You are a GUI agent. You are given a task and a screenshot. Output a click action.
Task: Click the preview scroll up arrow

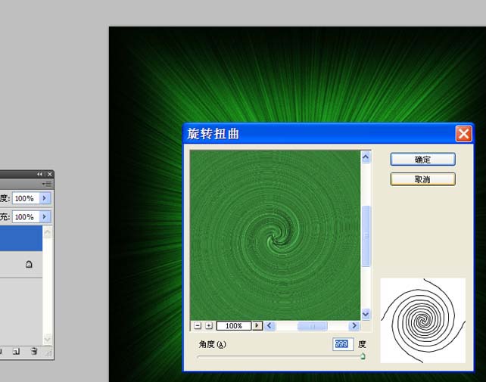click(x=366, y=157)
